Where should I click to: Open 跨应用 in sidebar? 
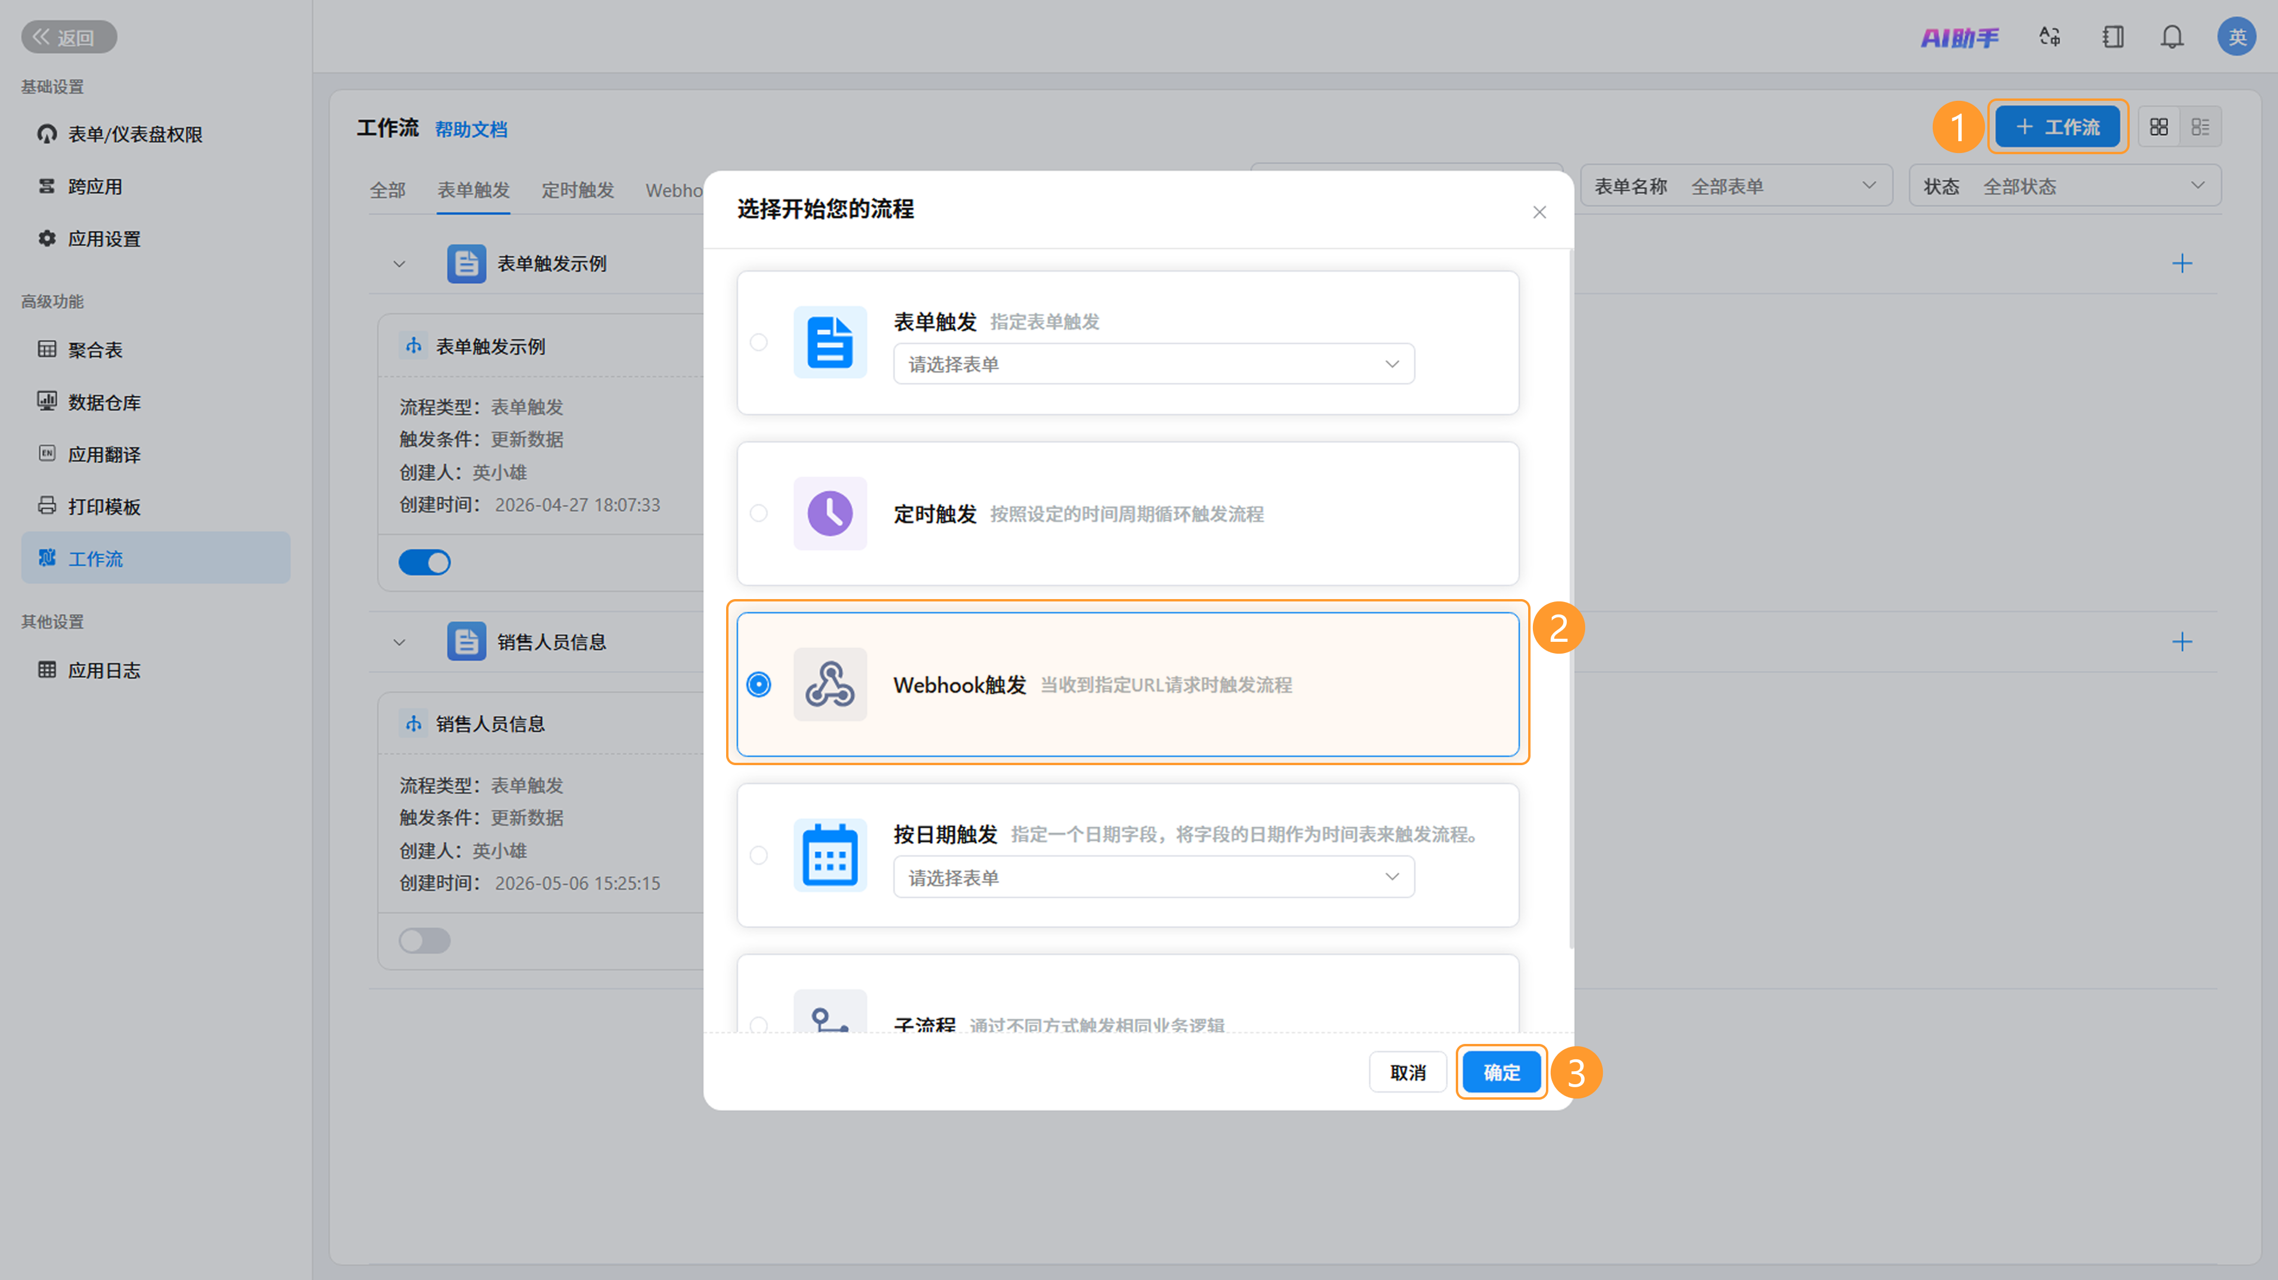click(x=155, y=186)
